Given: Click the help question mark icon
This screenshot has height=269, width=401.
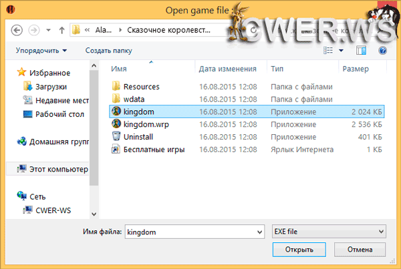Looking at the screenshot, I should (x=383, y=50).
